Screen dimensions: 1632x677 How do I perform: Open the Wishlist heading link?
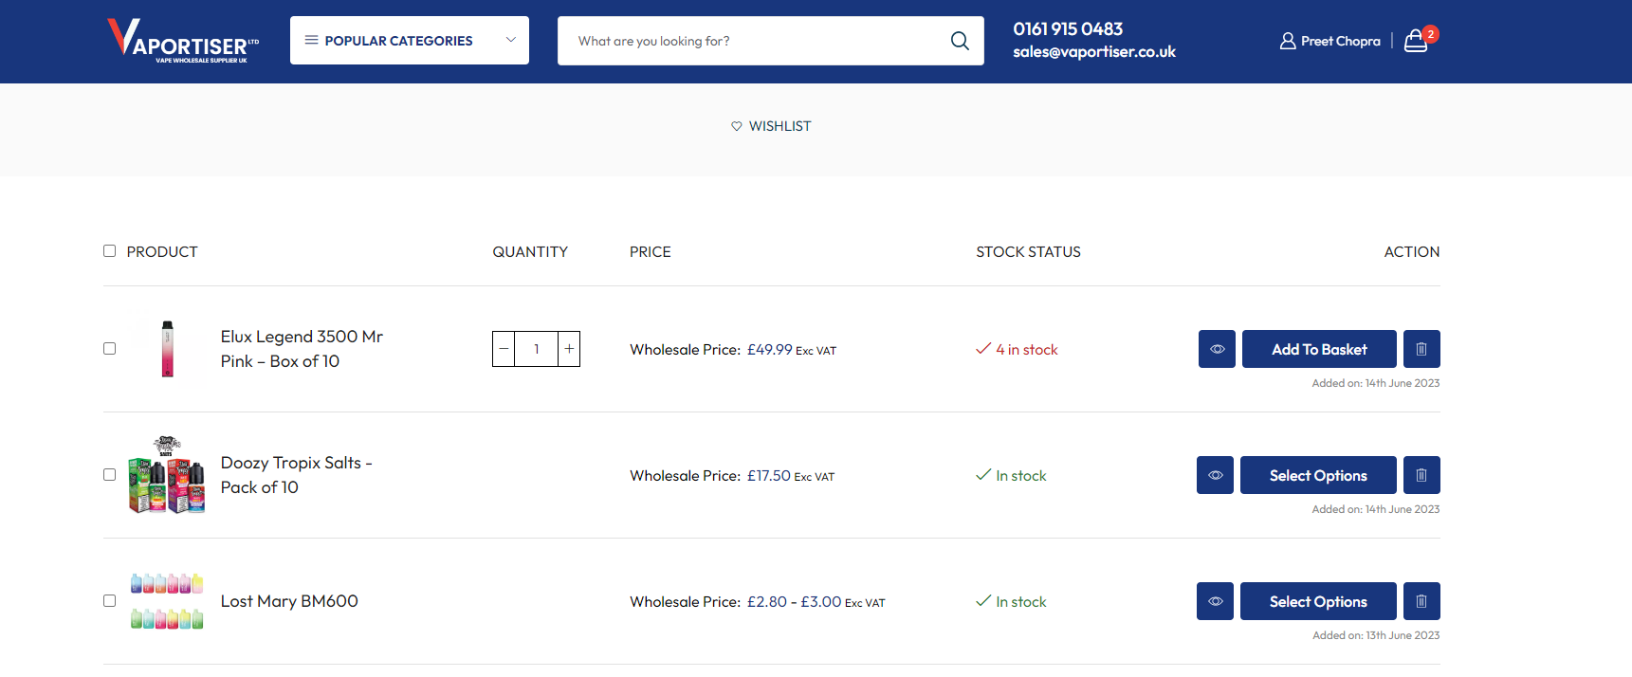click(771, 126)
